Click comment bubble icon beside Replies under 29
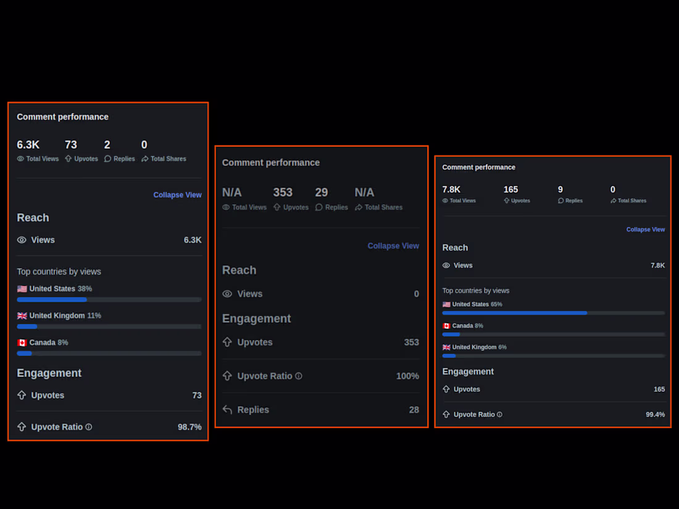Screen dimensions: 679x509 click(x=319, y=207)
